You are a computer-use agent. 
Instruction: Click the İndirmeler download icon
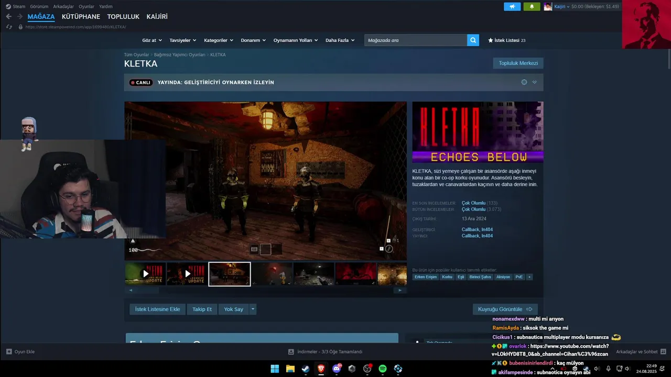coord(291,352)
